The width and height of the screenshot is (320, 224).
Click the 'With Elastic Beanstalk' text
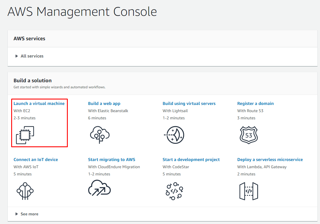tap(108, 111)
